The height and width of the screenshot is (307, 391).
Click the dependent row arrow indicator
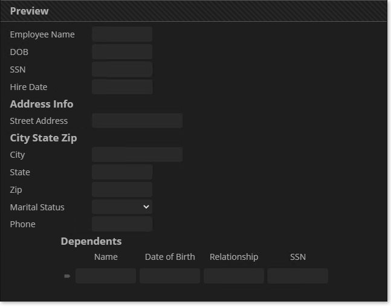[67, 276]
